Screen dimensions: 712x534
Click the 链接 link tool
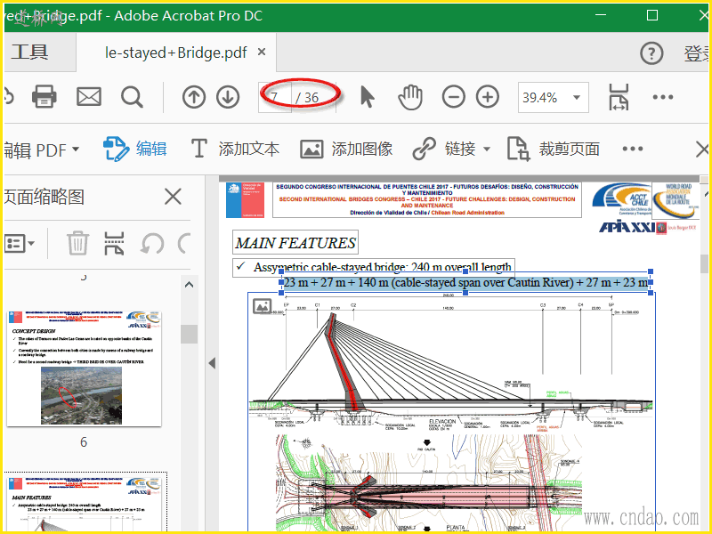tap(444, 149)
